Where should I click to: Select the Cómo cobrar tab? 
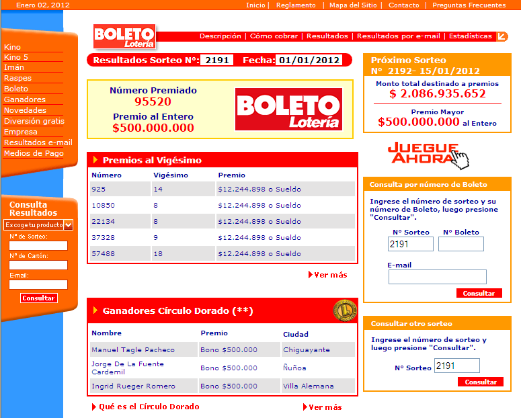pos(274,36)
